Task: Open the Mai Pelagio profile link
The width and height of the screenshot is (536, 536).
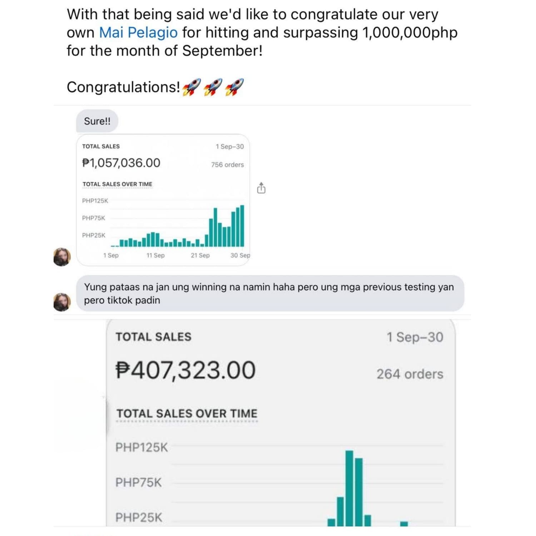Action: [138, 33]
